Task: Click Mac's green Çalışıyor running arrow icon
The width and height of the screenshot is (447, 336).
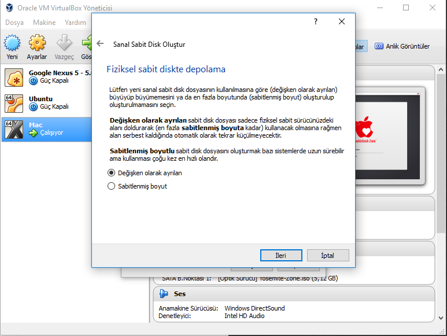Action: click(34, 133)
